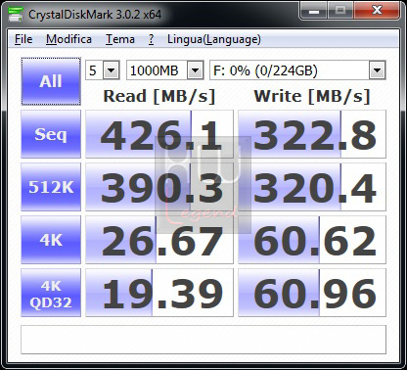Select the 512K write value 320.4
The height and width of the screenshot is (370, 407).
pyautogui.click(x=312, y=187)
